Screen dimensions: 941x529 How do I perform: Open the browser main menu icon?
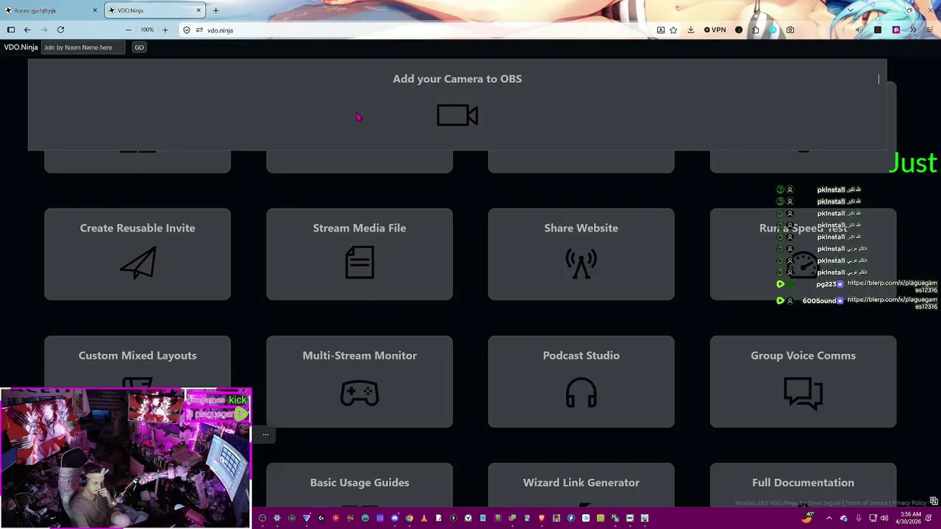point(930,30)
